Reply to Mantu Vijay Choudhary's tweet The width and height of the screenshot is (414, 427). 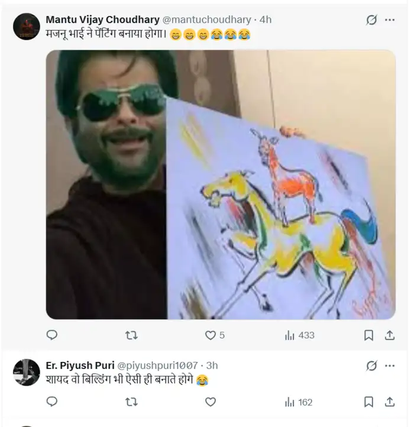click(x=52, y=335)
